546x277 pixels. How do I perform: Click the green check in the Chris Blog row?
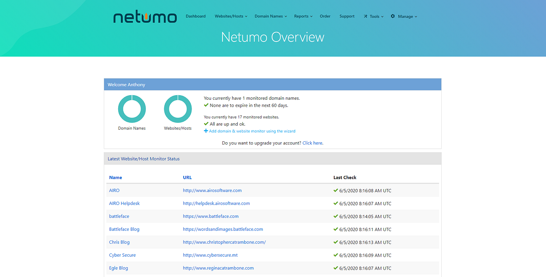(336, 242)
